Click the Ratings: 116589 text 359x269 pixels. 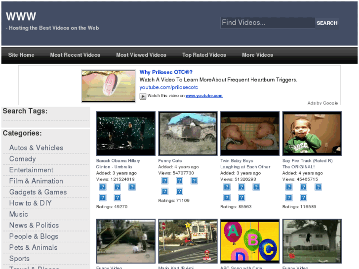299,207
